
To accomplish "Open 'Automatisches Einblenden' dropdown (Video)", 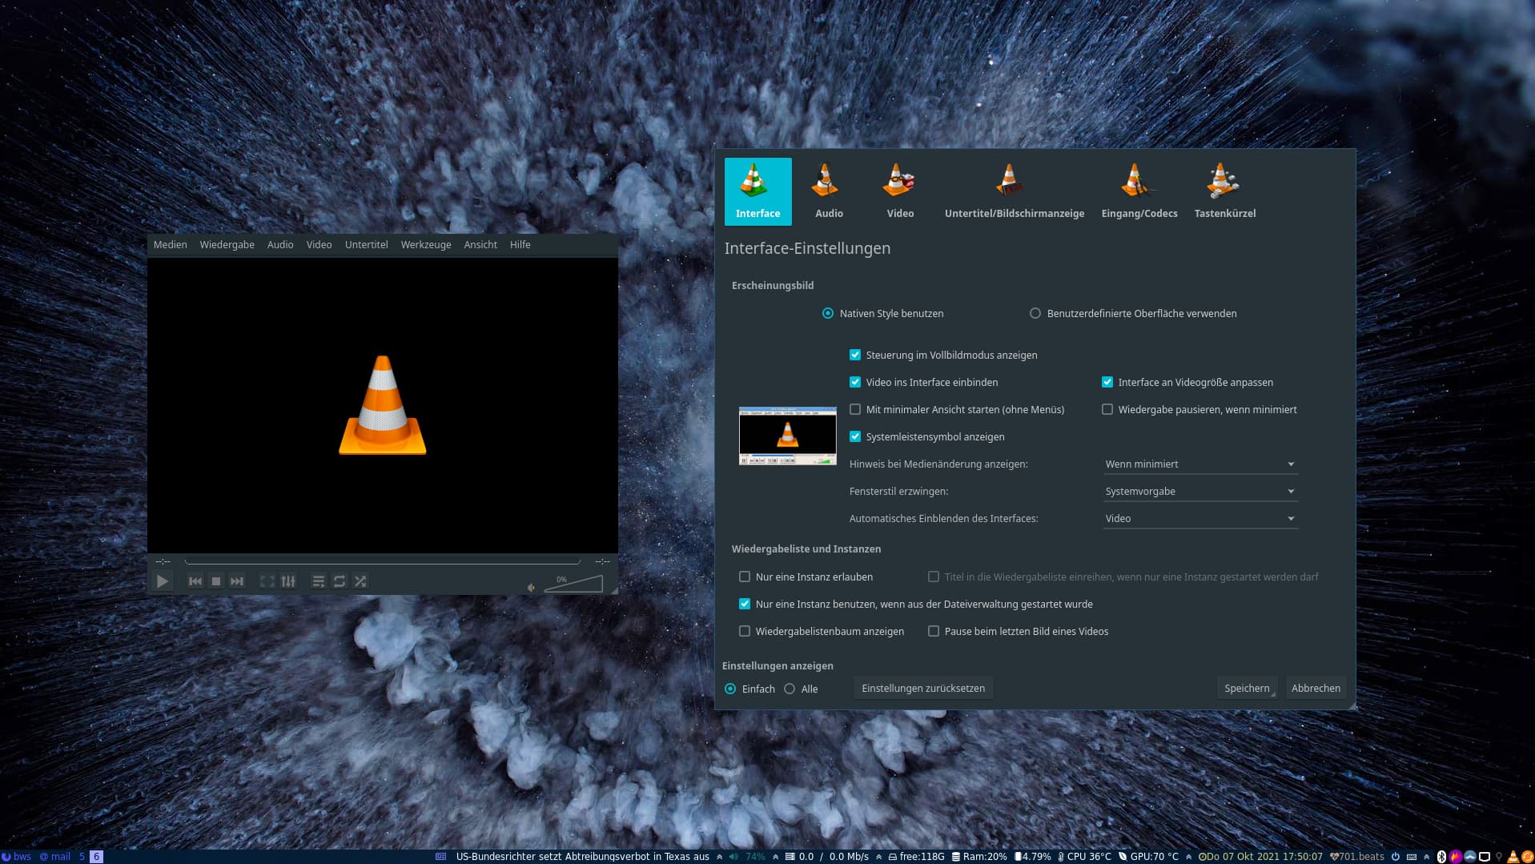I will [1199, 519].
